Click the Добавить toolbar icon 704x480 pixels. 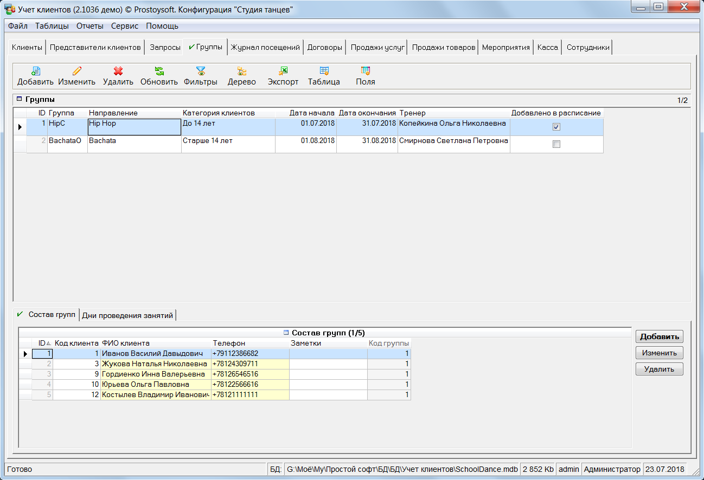tap(35, 71)
